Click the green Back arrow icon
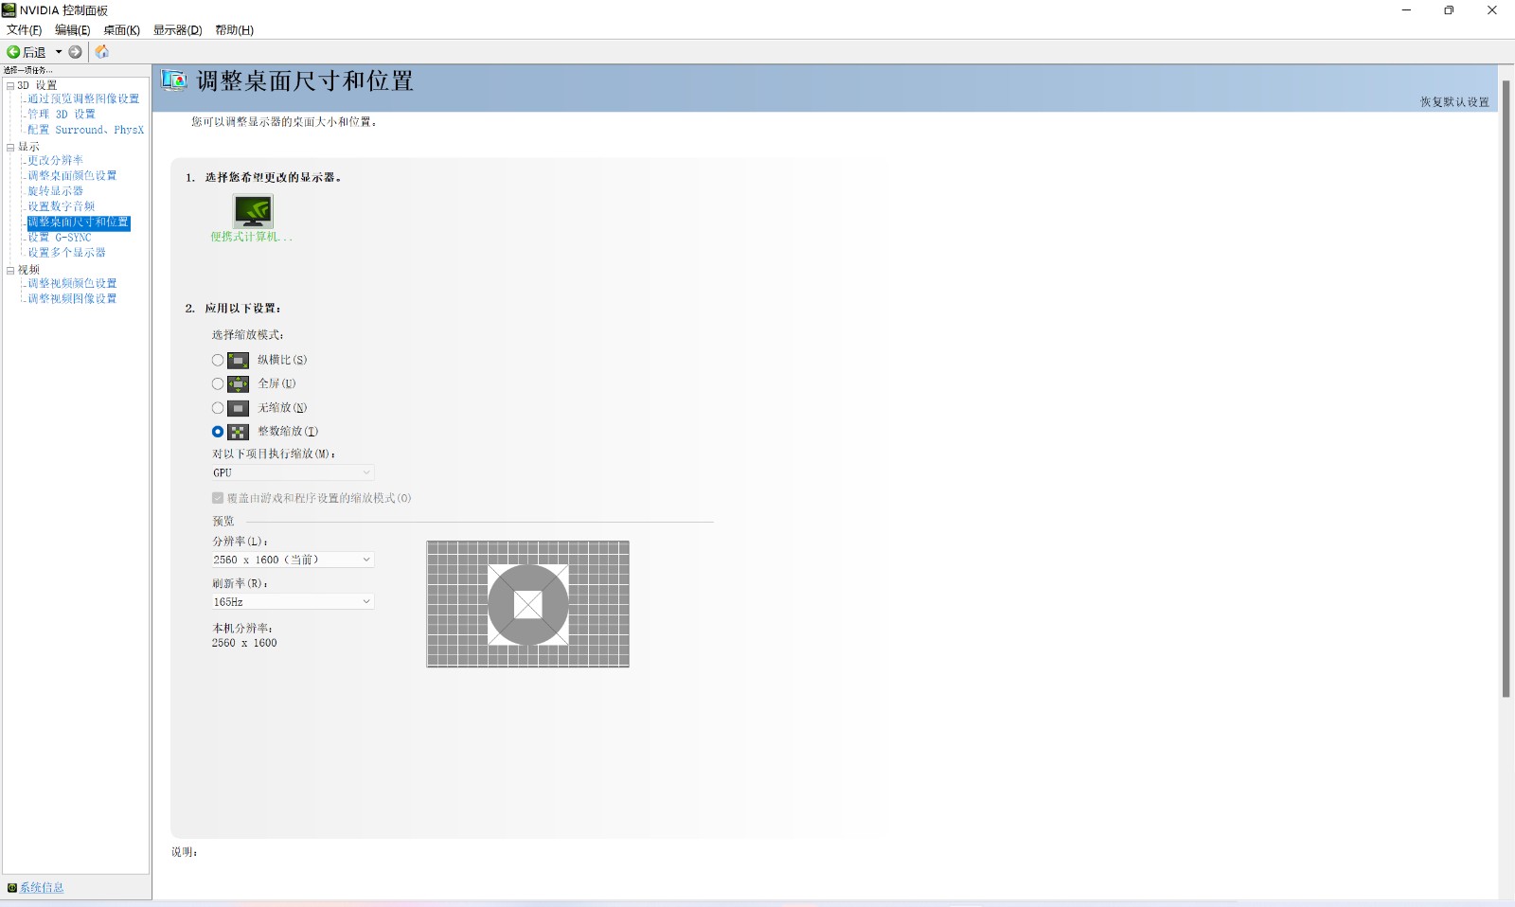 (x=13, y=52)
